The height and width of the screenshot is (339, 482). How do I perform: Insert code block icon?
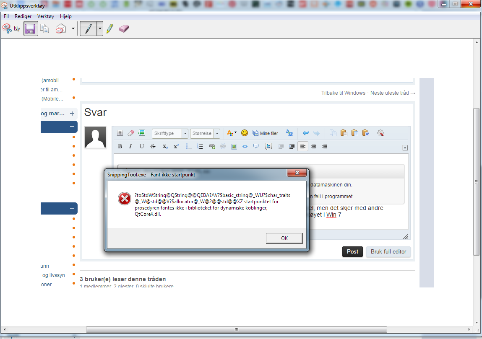[x=245, y=147]
